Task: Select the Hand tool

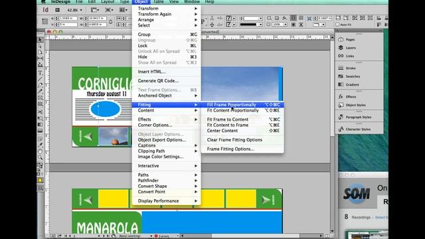Action: pos(40,151)
